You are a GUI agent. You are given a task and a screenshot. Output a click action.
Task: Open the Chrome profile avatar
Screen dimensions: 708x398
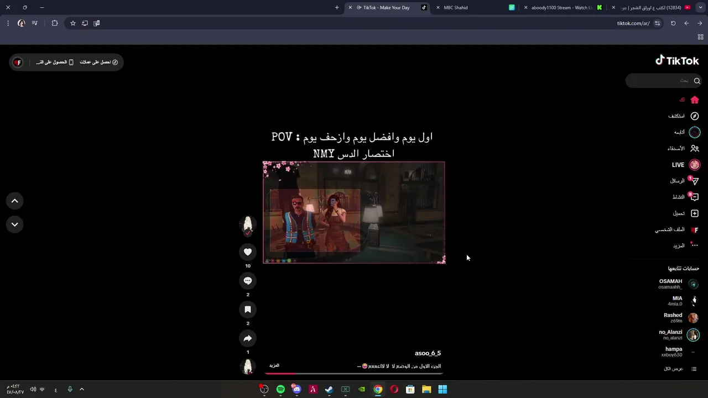tap(21, 23)
